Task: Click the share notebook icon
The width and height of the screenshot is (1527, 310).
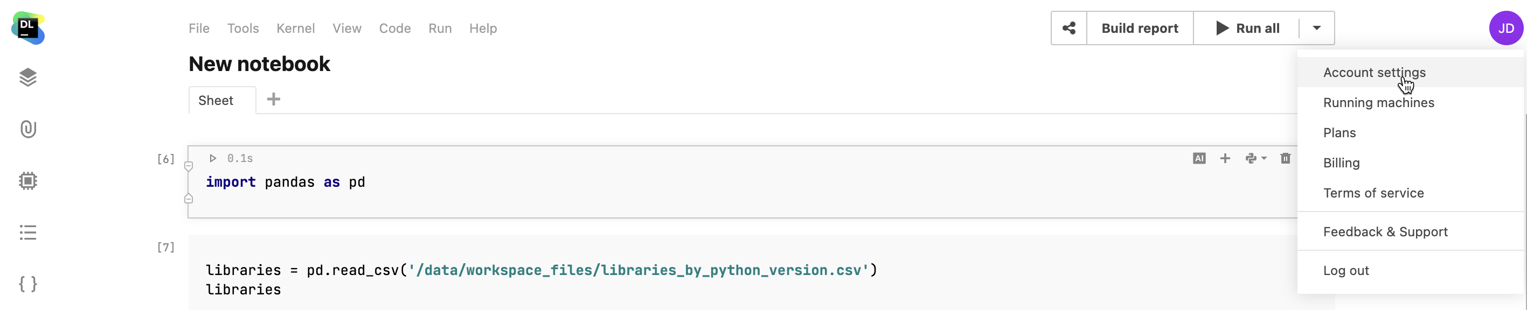Action: [1068, 29]
